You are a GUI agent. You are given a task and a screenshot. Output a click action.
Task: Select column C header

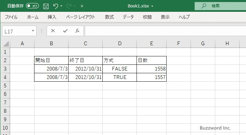85,44
